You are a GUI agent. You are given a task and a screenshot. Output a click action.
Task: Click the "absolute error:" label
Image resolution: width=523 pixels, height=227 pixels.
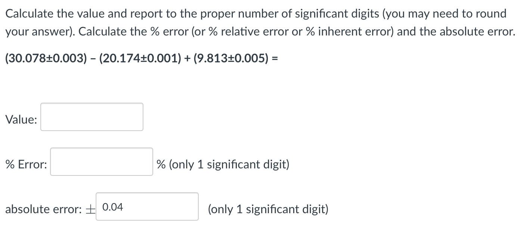(x=43, y=209)
